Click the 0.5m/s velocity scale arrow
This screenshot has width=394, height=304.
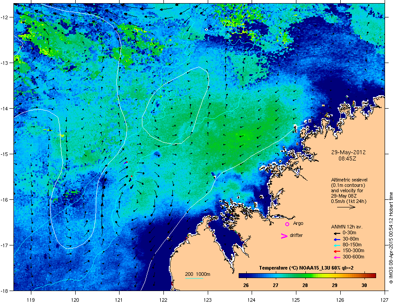tap(346, 207)
